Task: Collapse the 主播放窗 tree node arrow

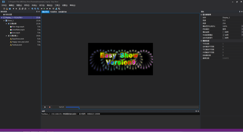Action: coord(6,24)
